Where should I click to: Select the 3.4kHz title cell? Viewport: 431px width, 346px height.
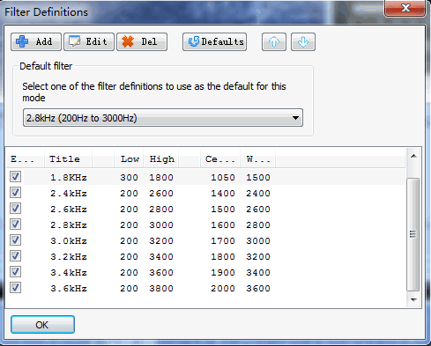[69, 273]
